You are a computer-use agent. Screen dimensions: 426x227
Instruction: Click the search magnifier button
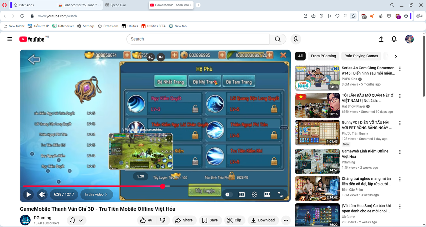click(278, 39)
